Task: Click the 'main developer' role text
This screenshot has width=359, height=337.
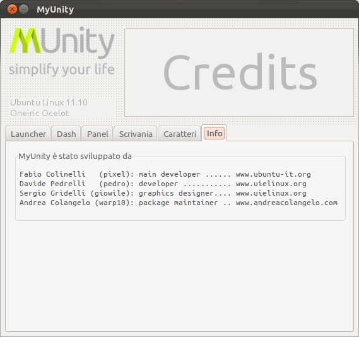Action: click(169, 174)
